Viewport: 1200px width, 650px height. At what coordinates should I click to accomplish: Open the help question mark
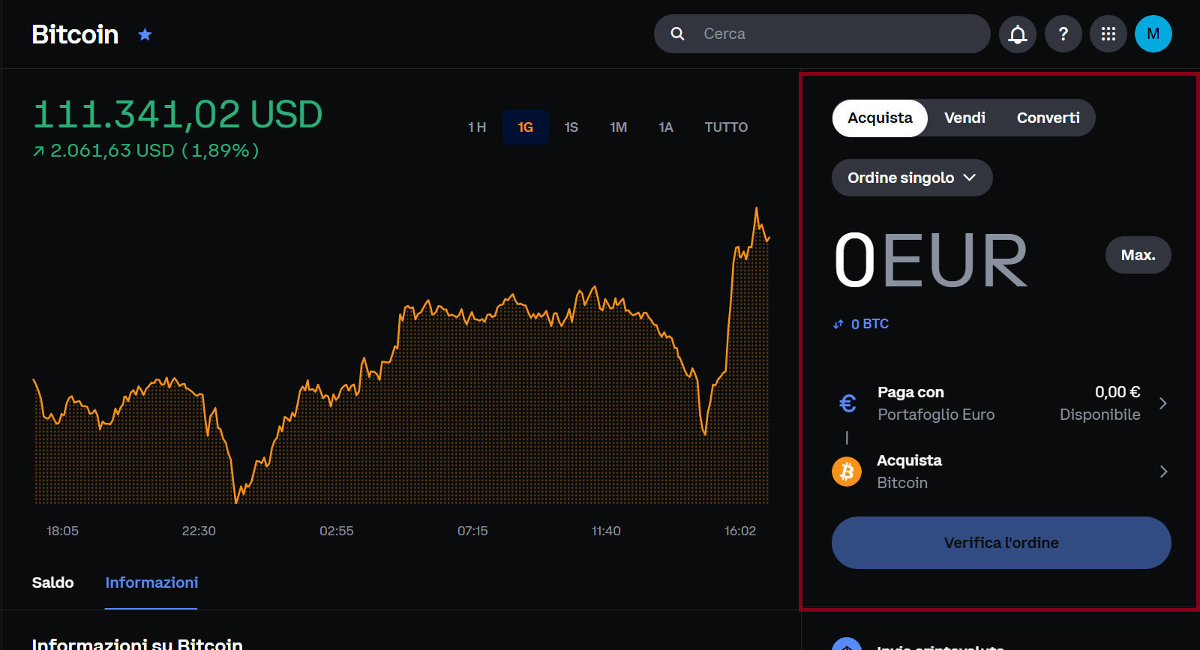pyautogui.click(x=1063, y=34)
